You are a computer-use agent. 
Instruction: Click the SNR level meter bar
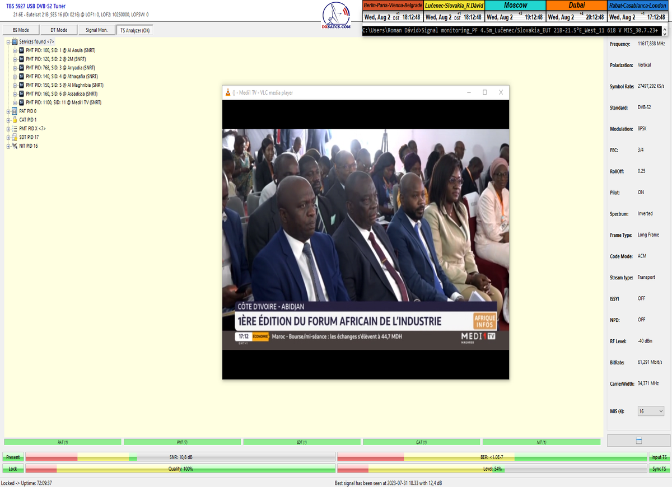coord(180,457)
